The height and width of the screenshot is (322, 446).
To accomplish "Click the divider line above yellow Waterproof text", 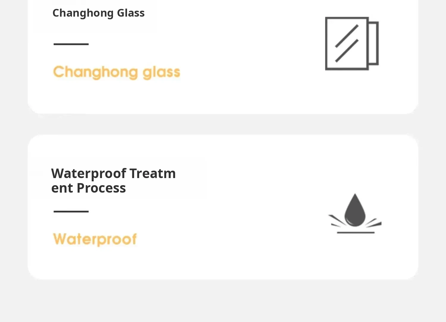I will 71,212.
